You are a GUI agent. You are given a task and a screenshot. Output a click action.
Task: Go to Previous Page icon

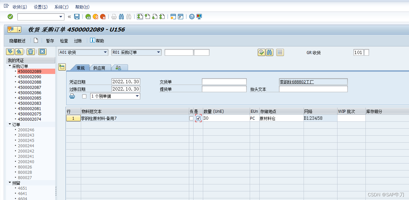click(x=147, y=17)
